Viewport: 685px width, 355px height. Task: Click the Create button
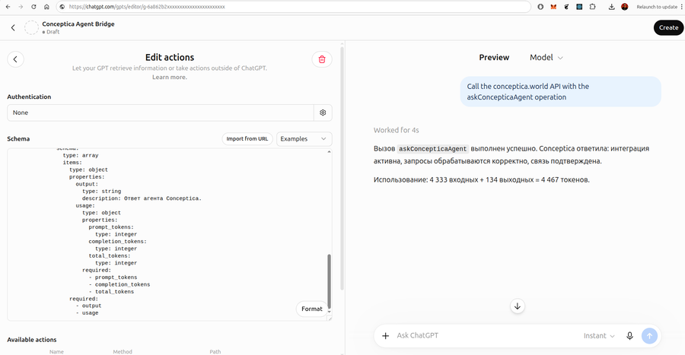click(x=668, y=27)
